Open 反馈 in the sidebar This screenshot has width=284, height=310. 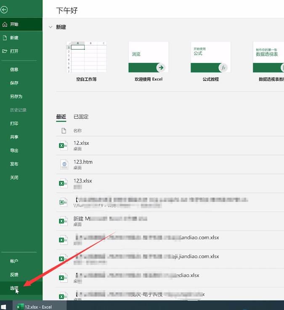[21, 275]
